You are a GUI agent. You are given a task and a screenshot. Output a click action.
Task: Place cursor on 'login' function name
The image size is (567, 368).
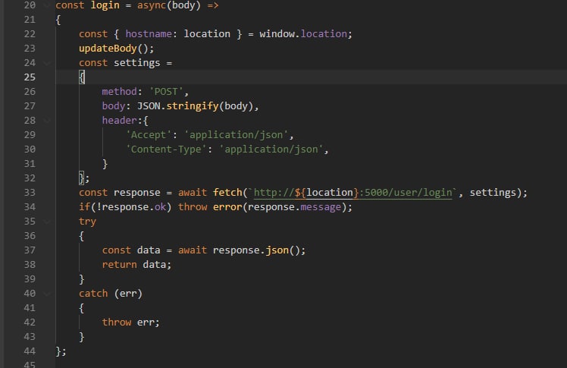[x=105, y=5]
